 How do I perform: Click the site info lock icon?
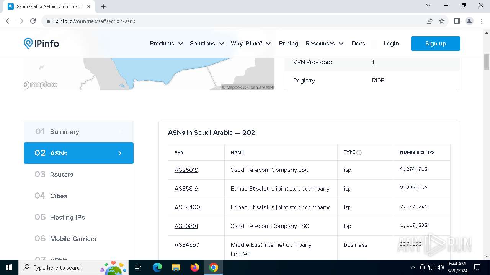coord(48,21)
